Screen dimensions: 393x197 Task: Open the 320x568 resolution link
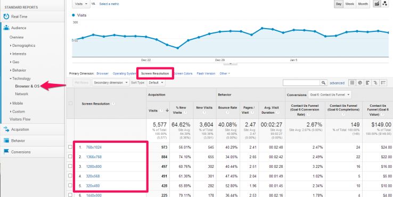[x=93, y=176]
